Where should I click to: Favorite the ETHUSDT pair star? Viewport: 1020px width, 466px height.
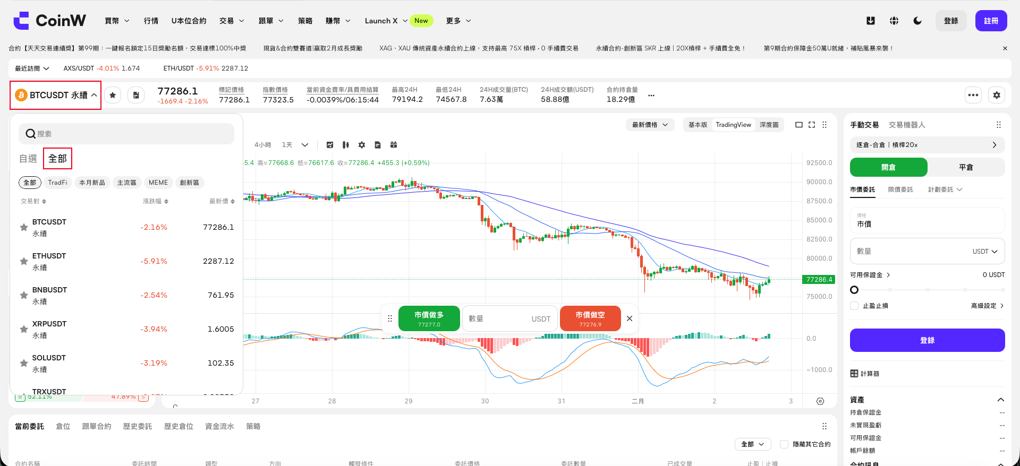[24, 261]
